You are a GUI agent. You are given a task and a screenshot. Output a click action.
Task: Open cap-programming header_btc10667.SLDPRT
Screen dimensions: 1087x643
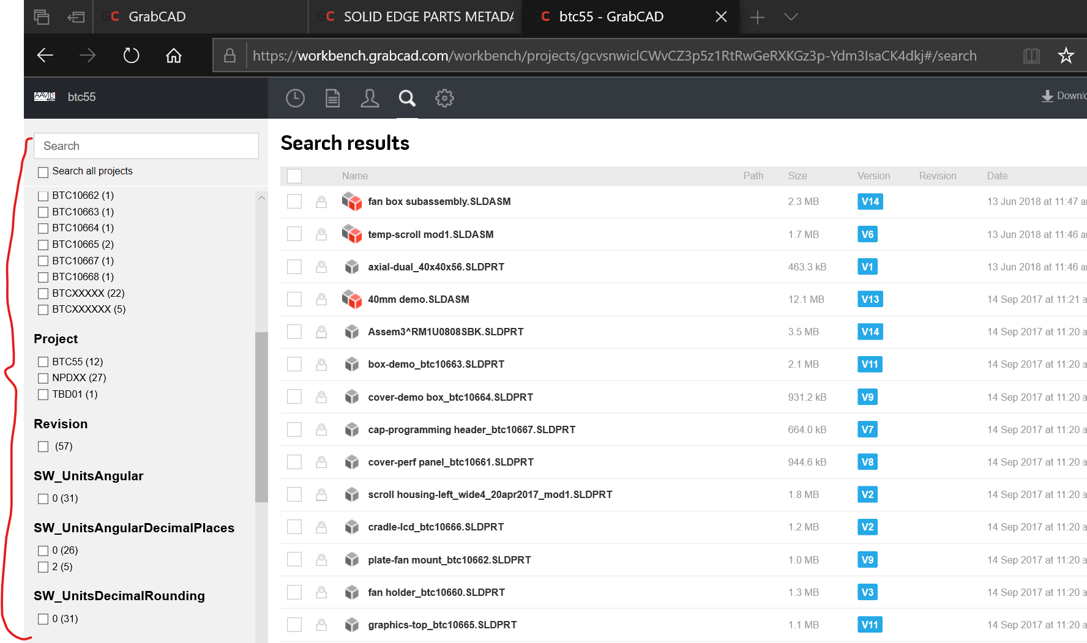(x=472, y=429)
